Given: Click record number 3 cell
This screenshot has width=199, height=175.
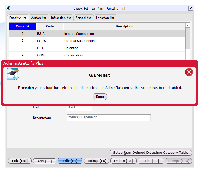Looking at the screenshot, I should pos(23,48).
